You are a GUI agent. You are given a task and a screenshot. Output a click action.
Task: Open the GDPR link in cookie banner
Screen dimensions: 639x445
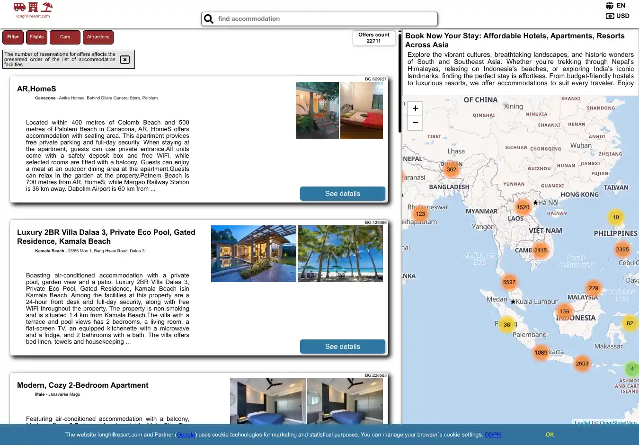click(493, 435)
